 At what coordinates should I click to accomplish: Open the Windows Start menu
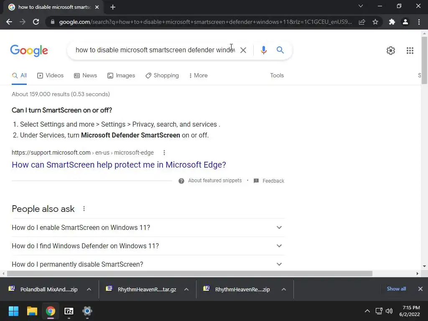14,311
